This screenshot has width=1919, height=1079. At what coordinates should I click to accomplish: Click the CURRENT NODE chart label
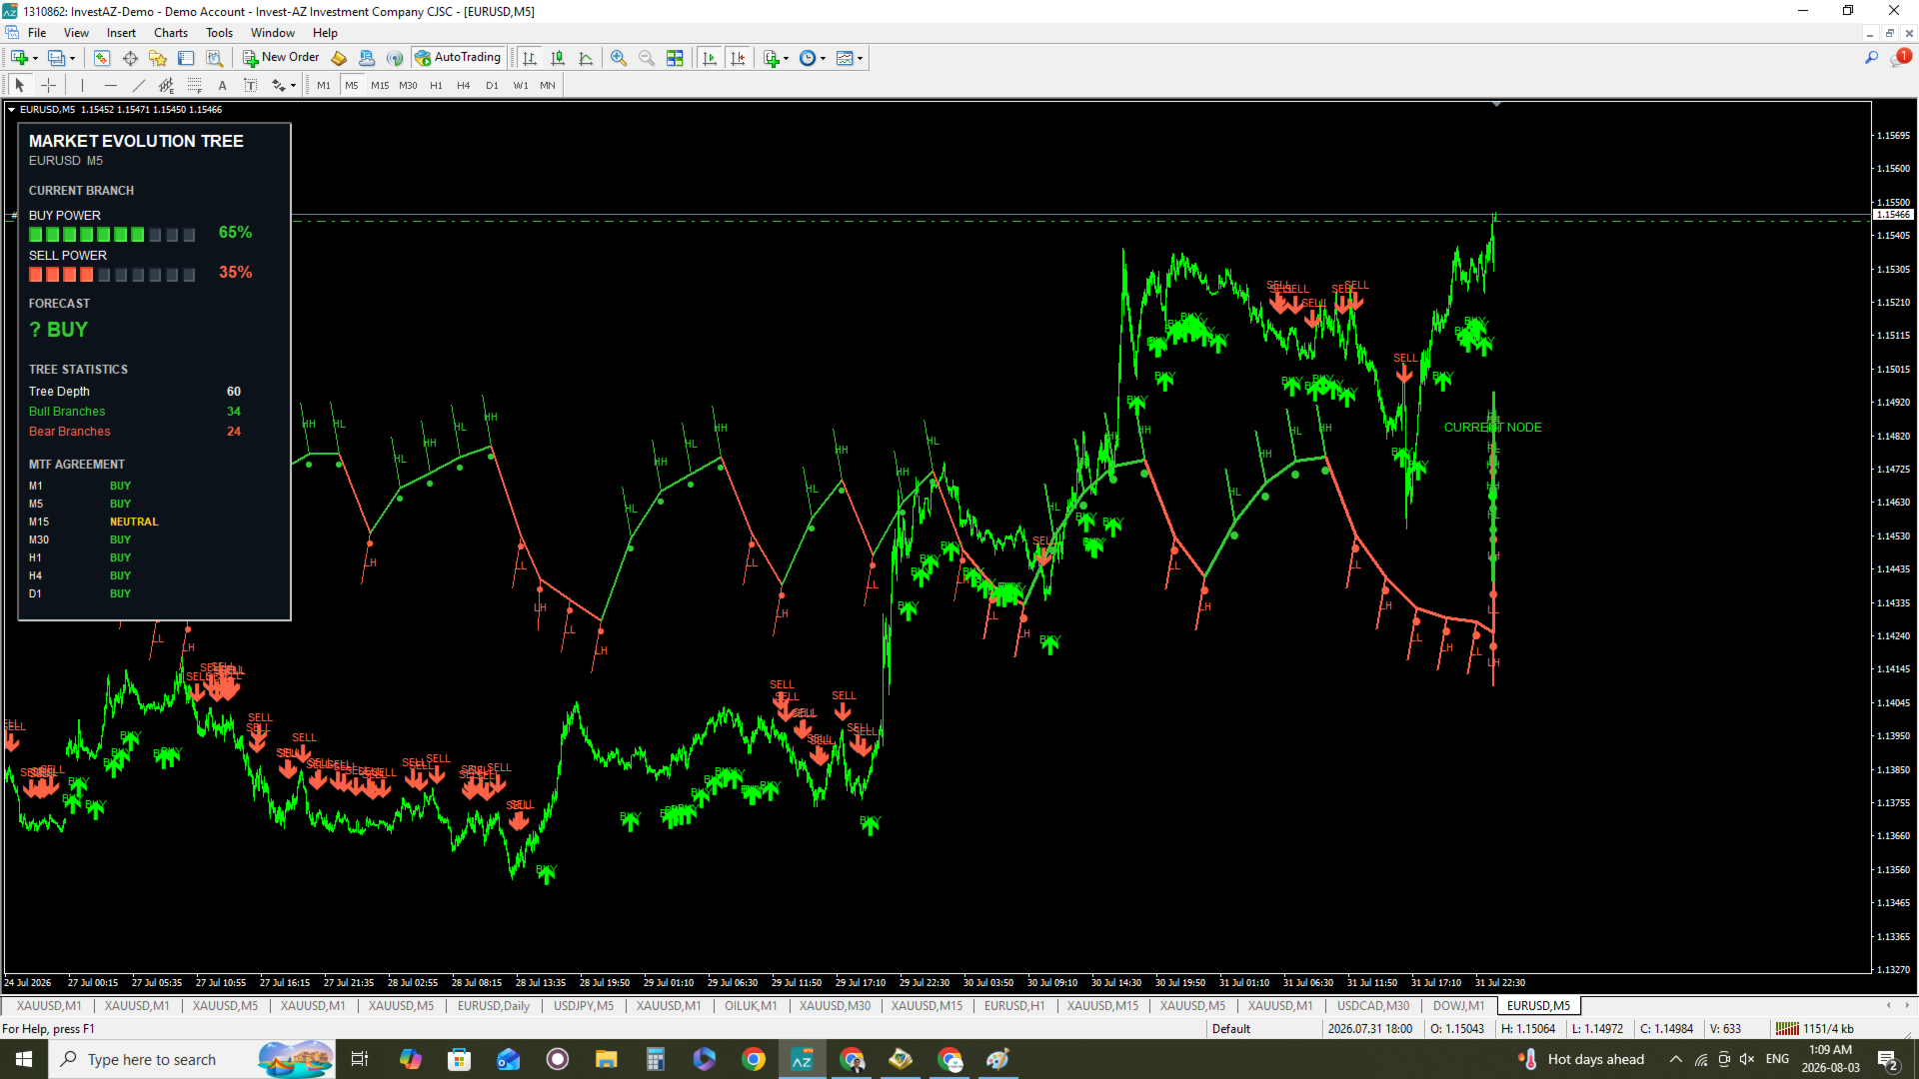coord(1492,428)
